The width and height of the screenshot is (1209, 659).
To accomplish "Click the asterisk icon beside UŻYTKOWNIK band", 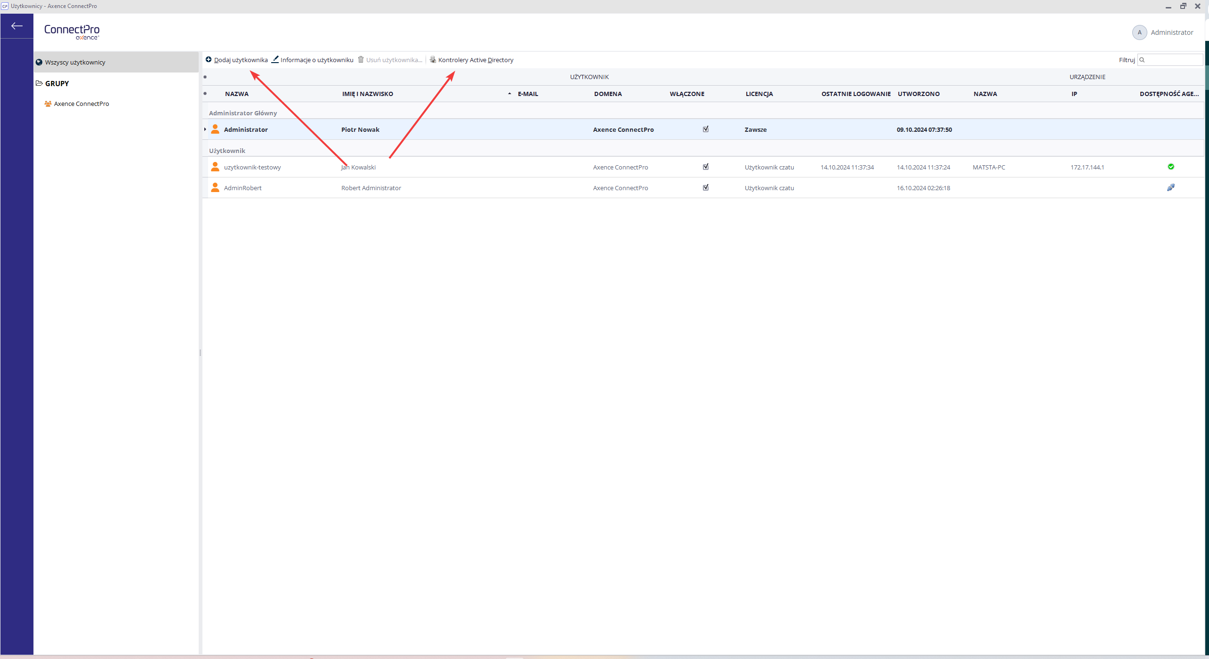I will coord(205,77).
